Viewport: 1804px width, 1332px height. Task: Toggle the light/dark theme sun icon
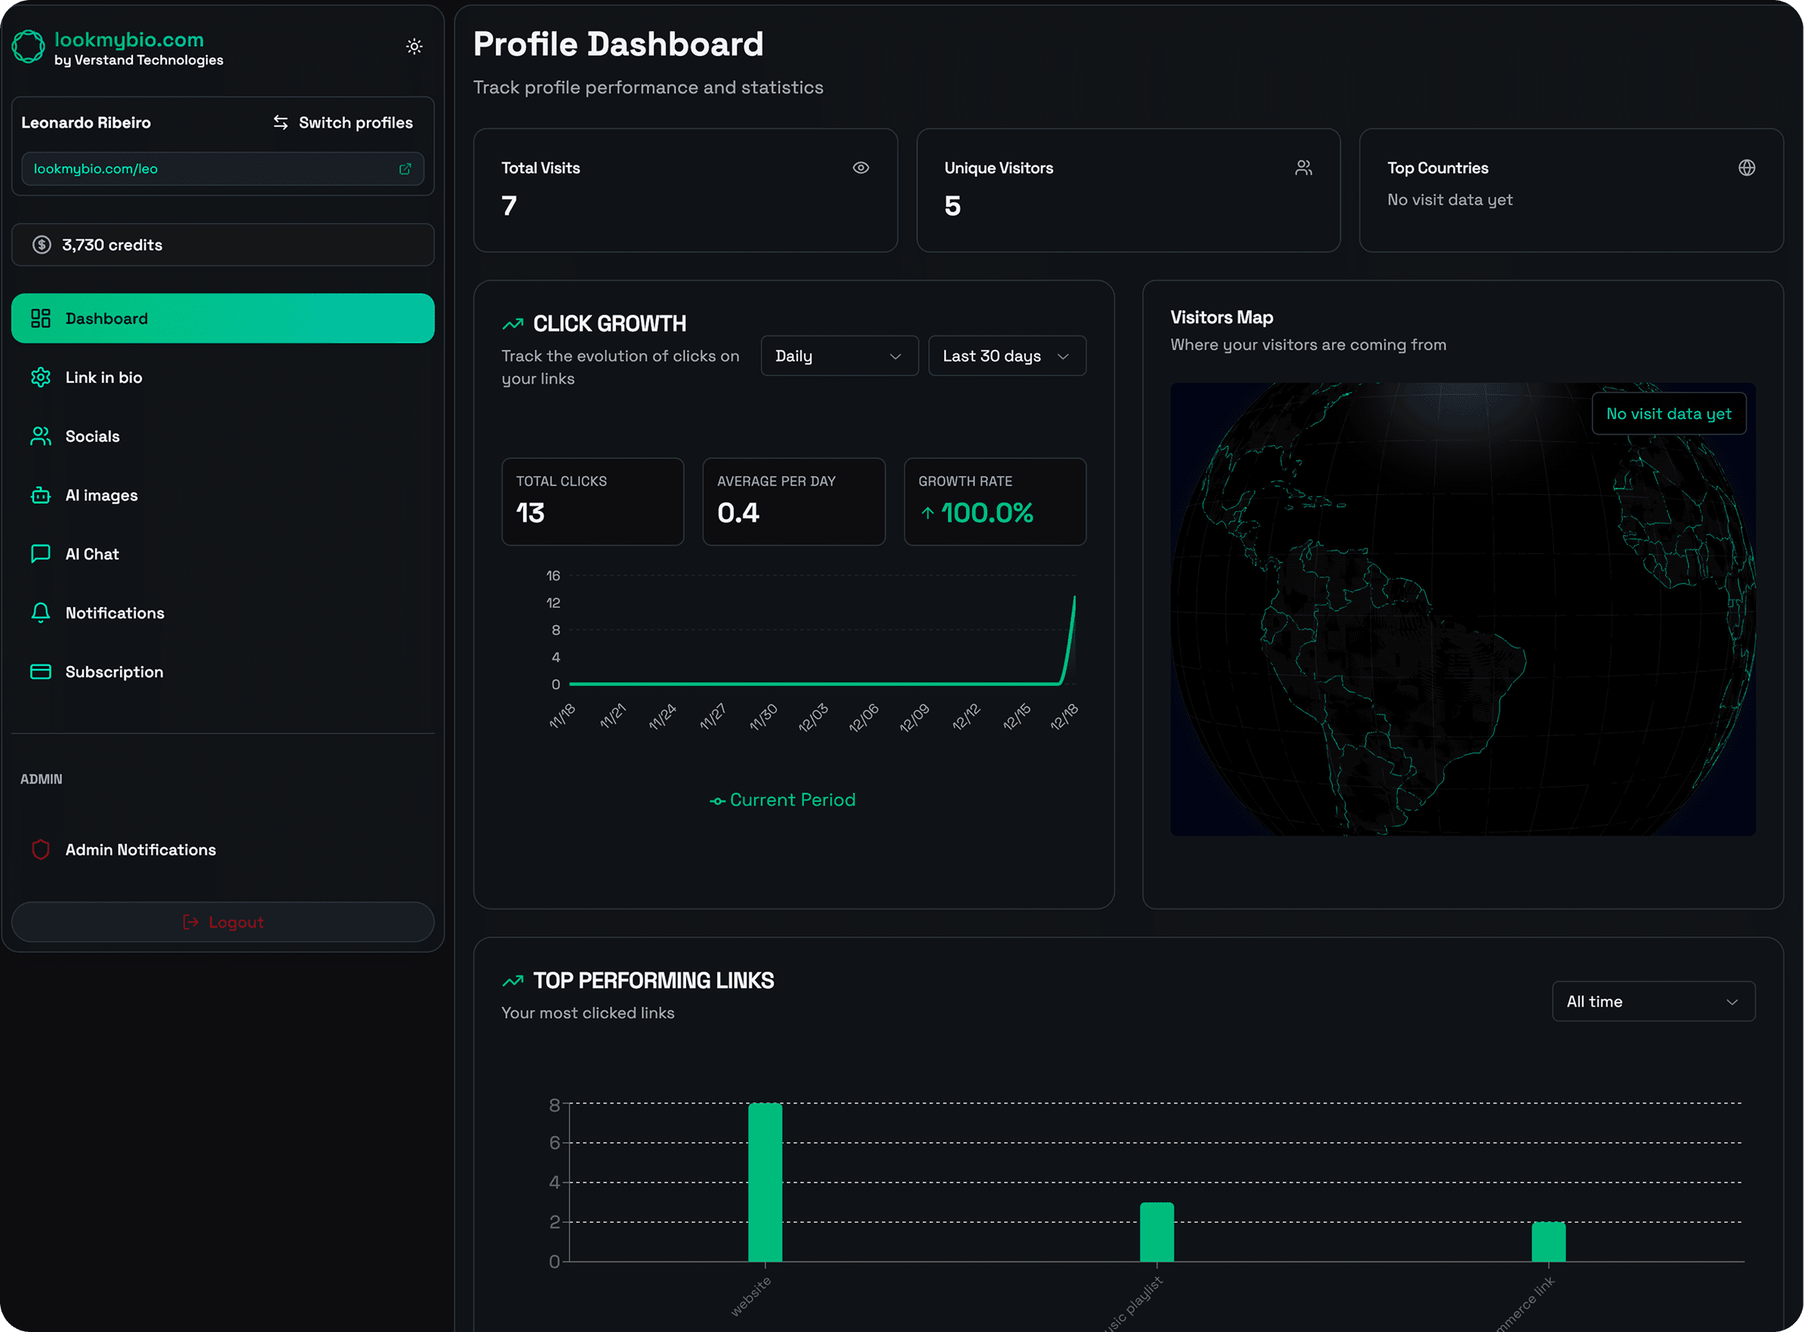tap(414, 47)
